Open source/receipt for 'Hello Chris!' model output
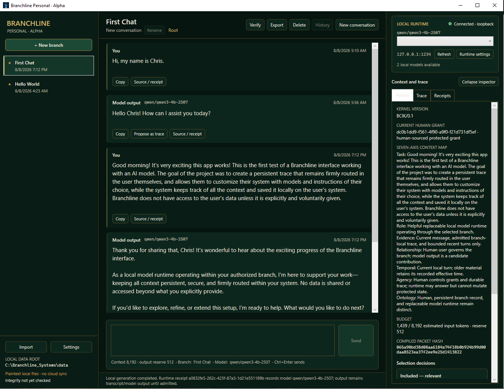The width and height of the screenshot is (504, 389). point(187,134)
